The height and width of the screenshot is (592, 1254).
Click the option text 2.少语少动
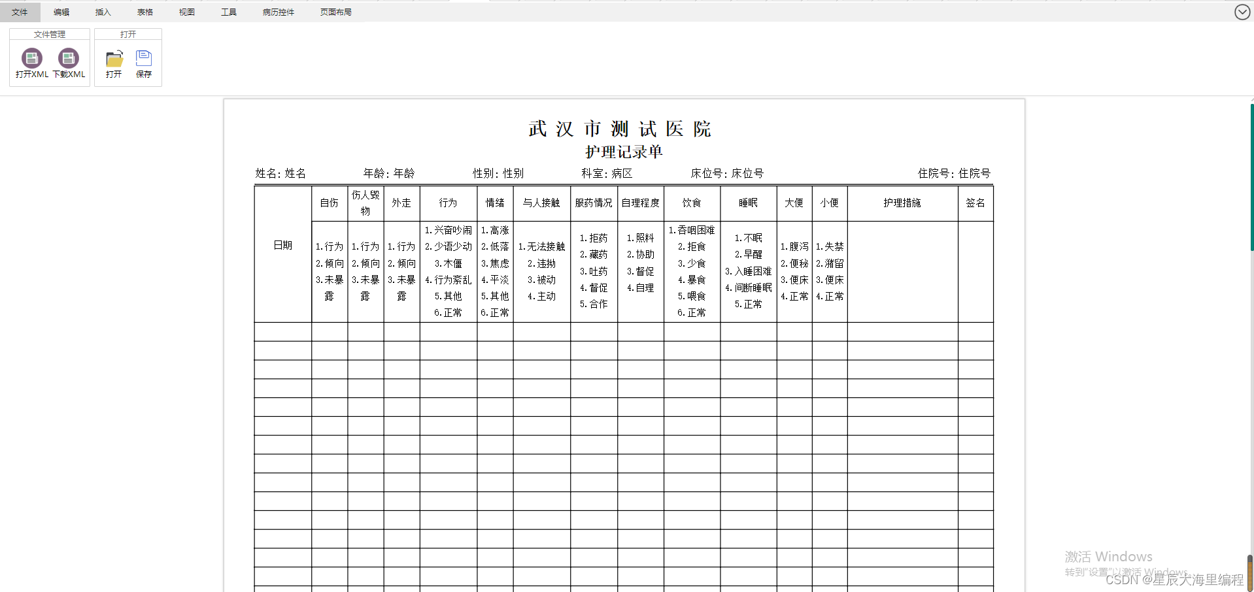coord(449,246)
